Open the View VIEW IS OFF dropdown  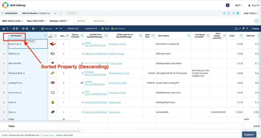(36, 21)
